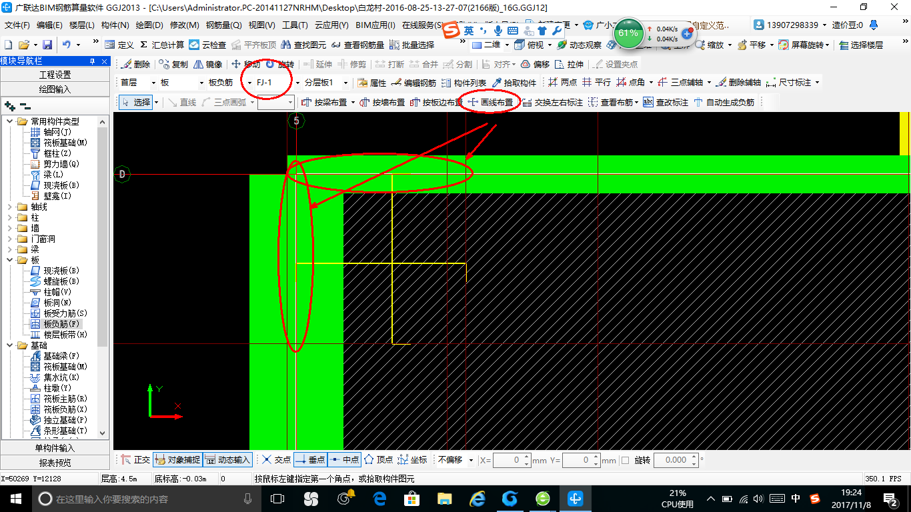Toggle 动态输入 dynamic input
This screenshot has width=911, height=512.
(x=228, y=460)
